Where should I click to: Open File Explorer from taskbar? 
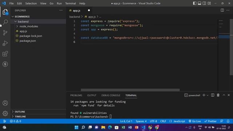click(103, 127)
